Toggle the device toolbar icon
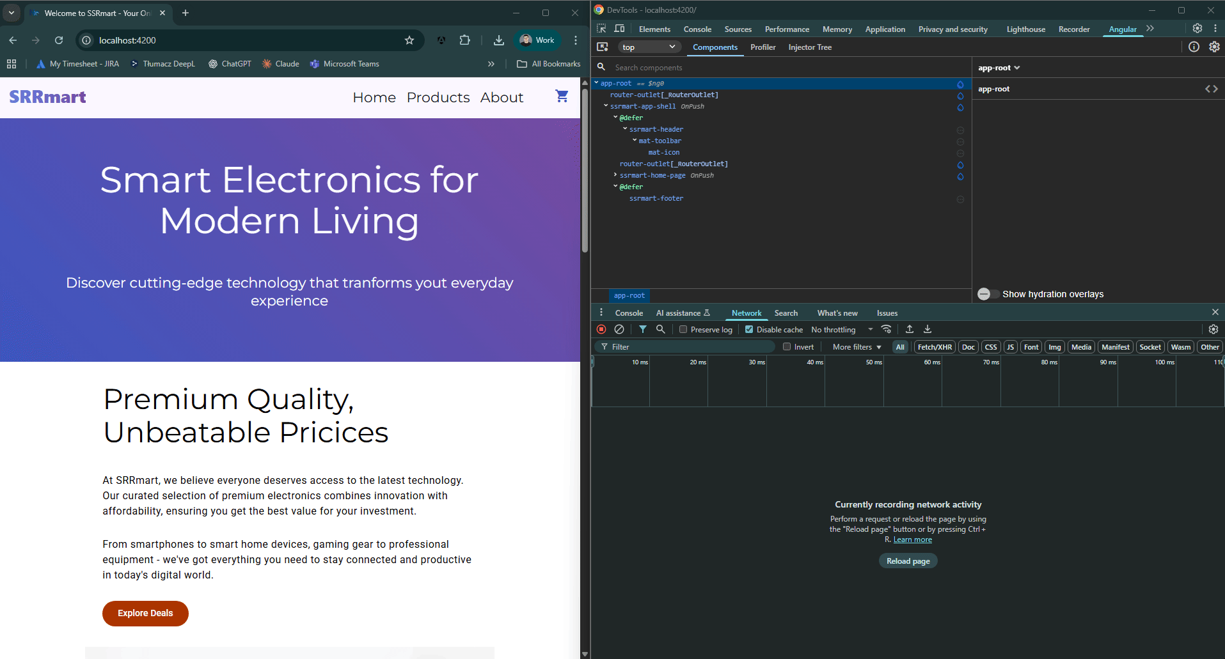 pyautogui.click(x=619, y=29)
